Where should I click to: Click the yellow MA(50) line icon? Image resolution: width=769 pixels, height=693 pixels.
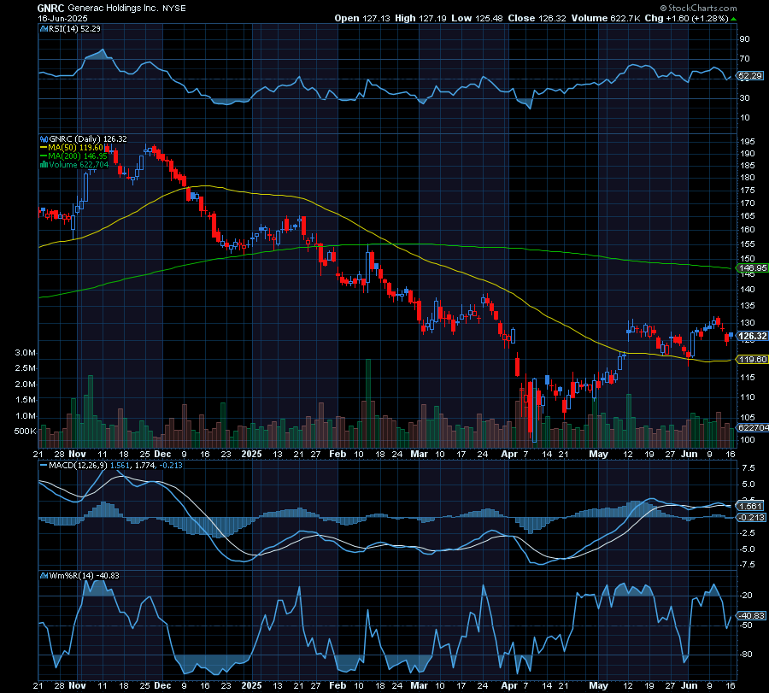pyautogui.click(x=42, y=146)
